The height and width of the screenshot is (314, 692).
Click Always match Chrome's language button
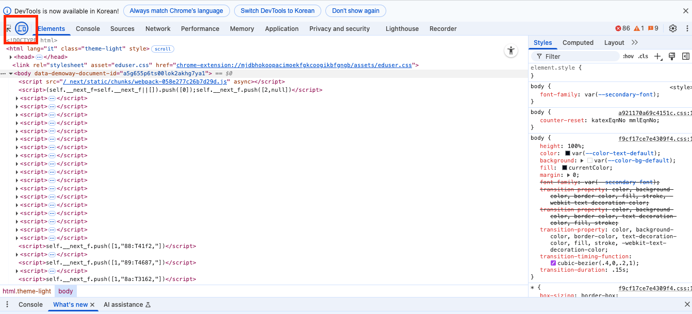pos(176,11)
